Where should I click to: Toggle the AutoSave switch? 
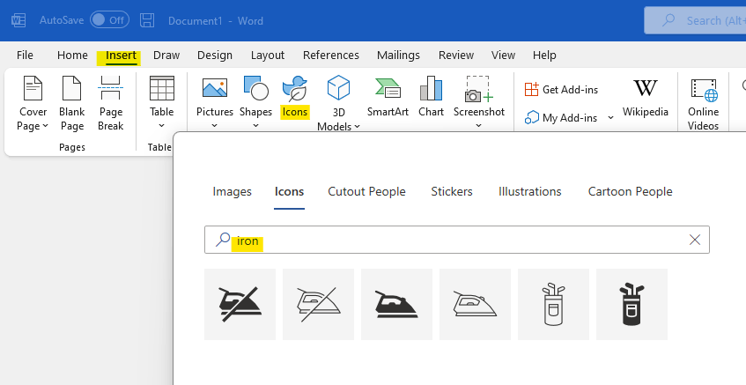[109, 20]
